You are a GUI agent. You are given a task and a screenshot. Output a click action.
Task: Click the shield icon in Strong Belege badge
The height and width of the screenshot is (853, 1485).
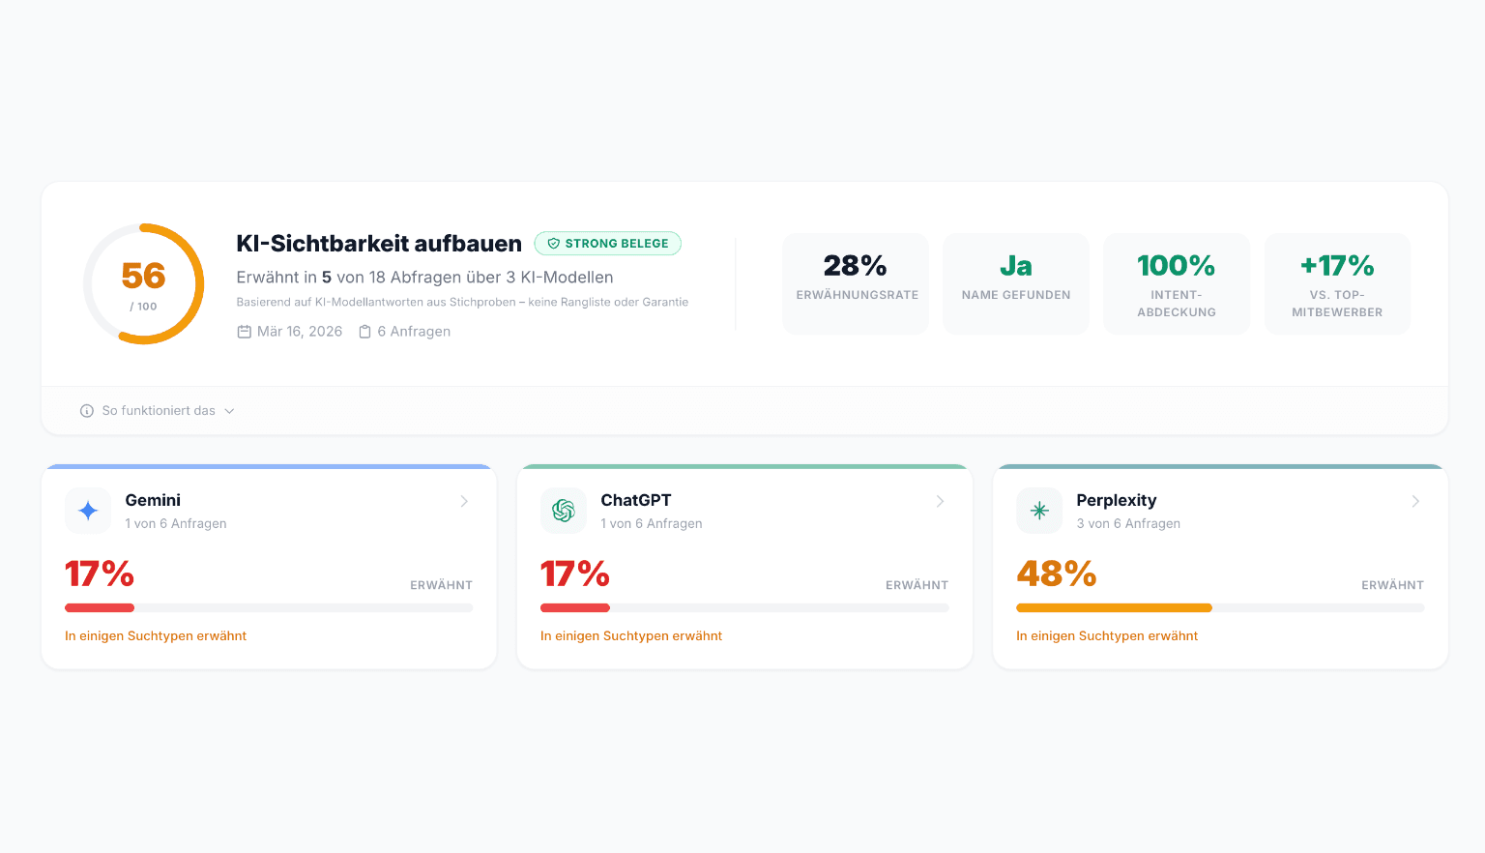pos(554,244)
